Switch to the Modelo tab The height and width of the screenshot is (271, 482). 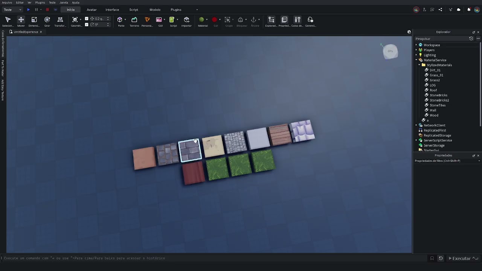pyautogui.click(x=155, y=9)
